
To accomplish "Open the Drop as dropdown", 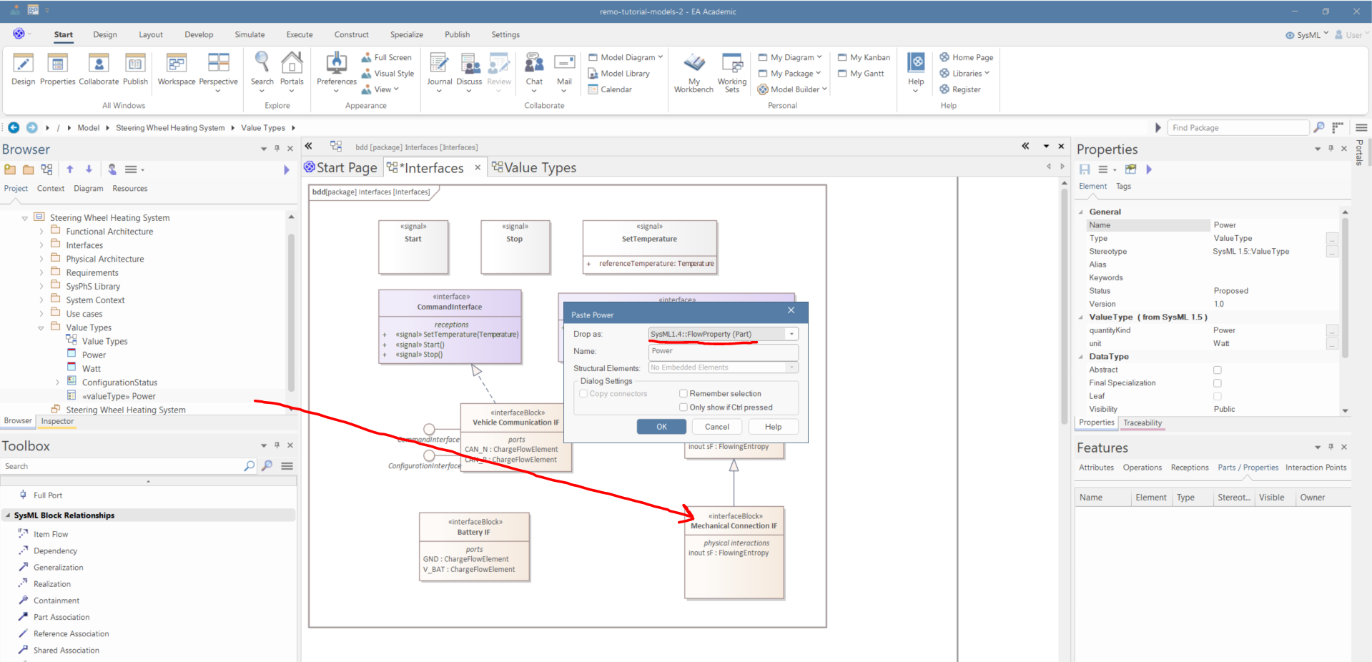I will tap(791, 335).
